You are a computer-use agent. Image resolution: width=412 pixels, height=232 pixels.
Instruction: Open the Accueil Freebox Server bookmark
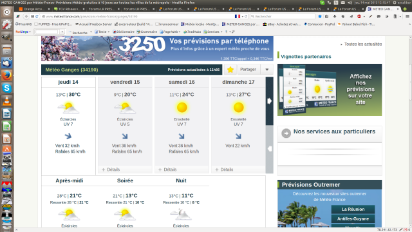point(93,24)
